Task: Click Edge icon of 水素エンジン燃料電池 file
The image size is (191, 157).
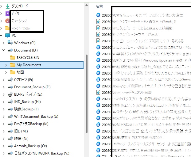Action: point(98,105)
